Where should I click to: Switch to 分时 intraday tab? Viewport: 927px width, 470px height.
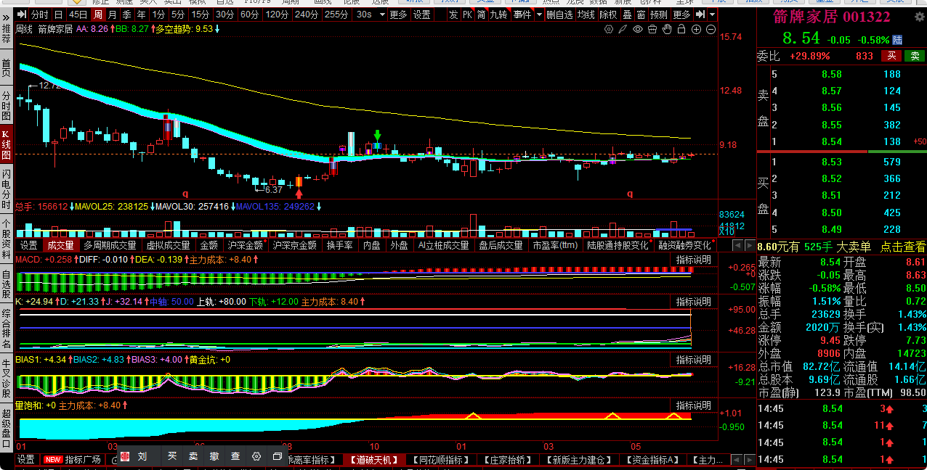(40, 15)
